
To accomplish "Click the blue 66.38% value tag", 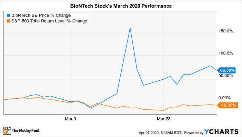I will click(x=226, y=70).
